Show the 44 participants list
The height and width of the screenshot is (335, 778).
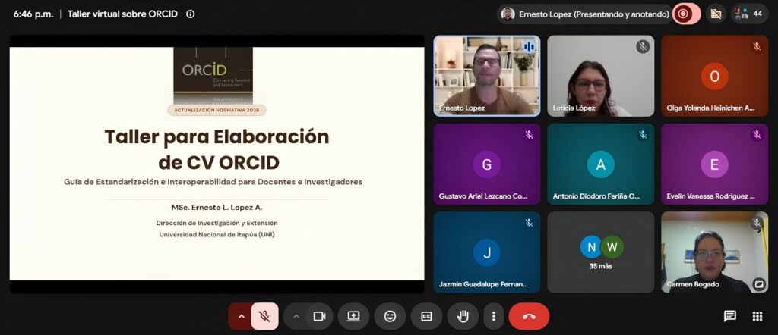point(749,14)
